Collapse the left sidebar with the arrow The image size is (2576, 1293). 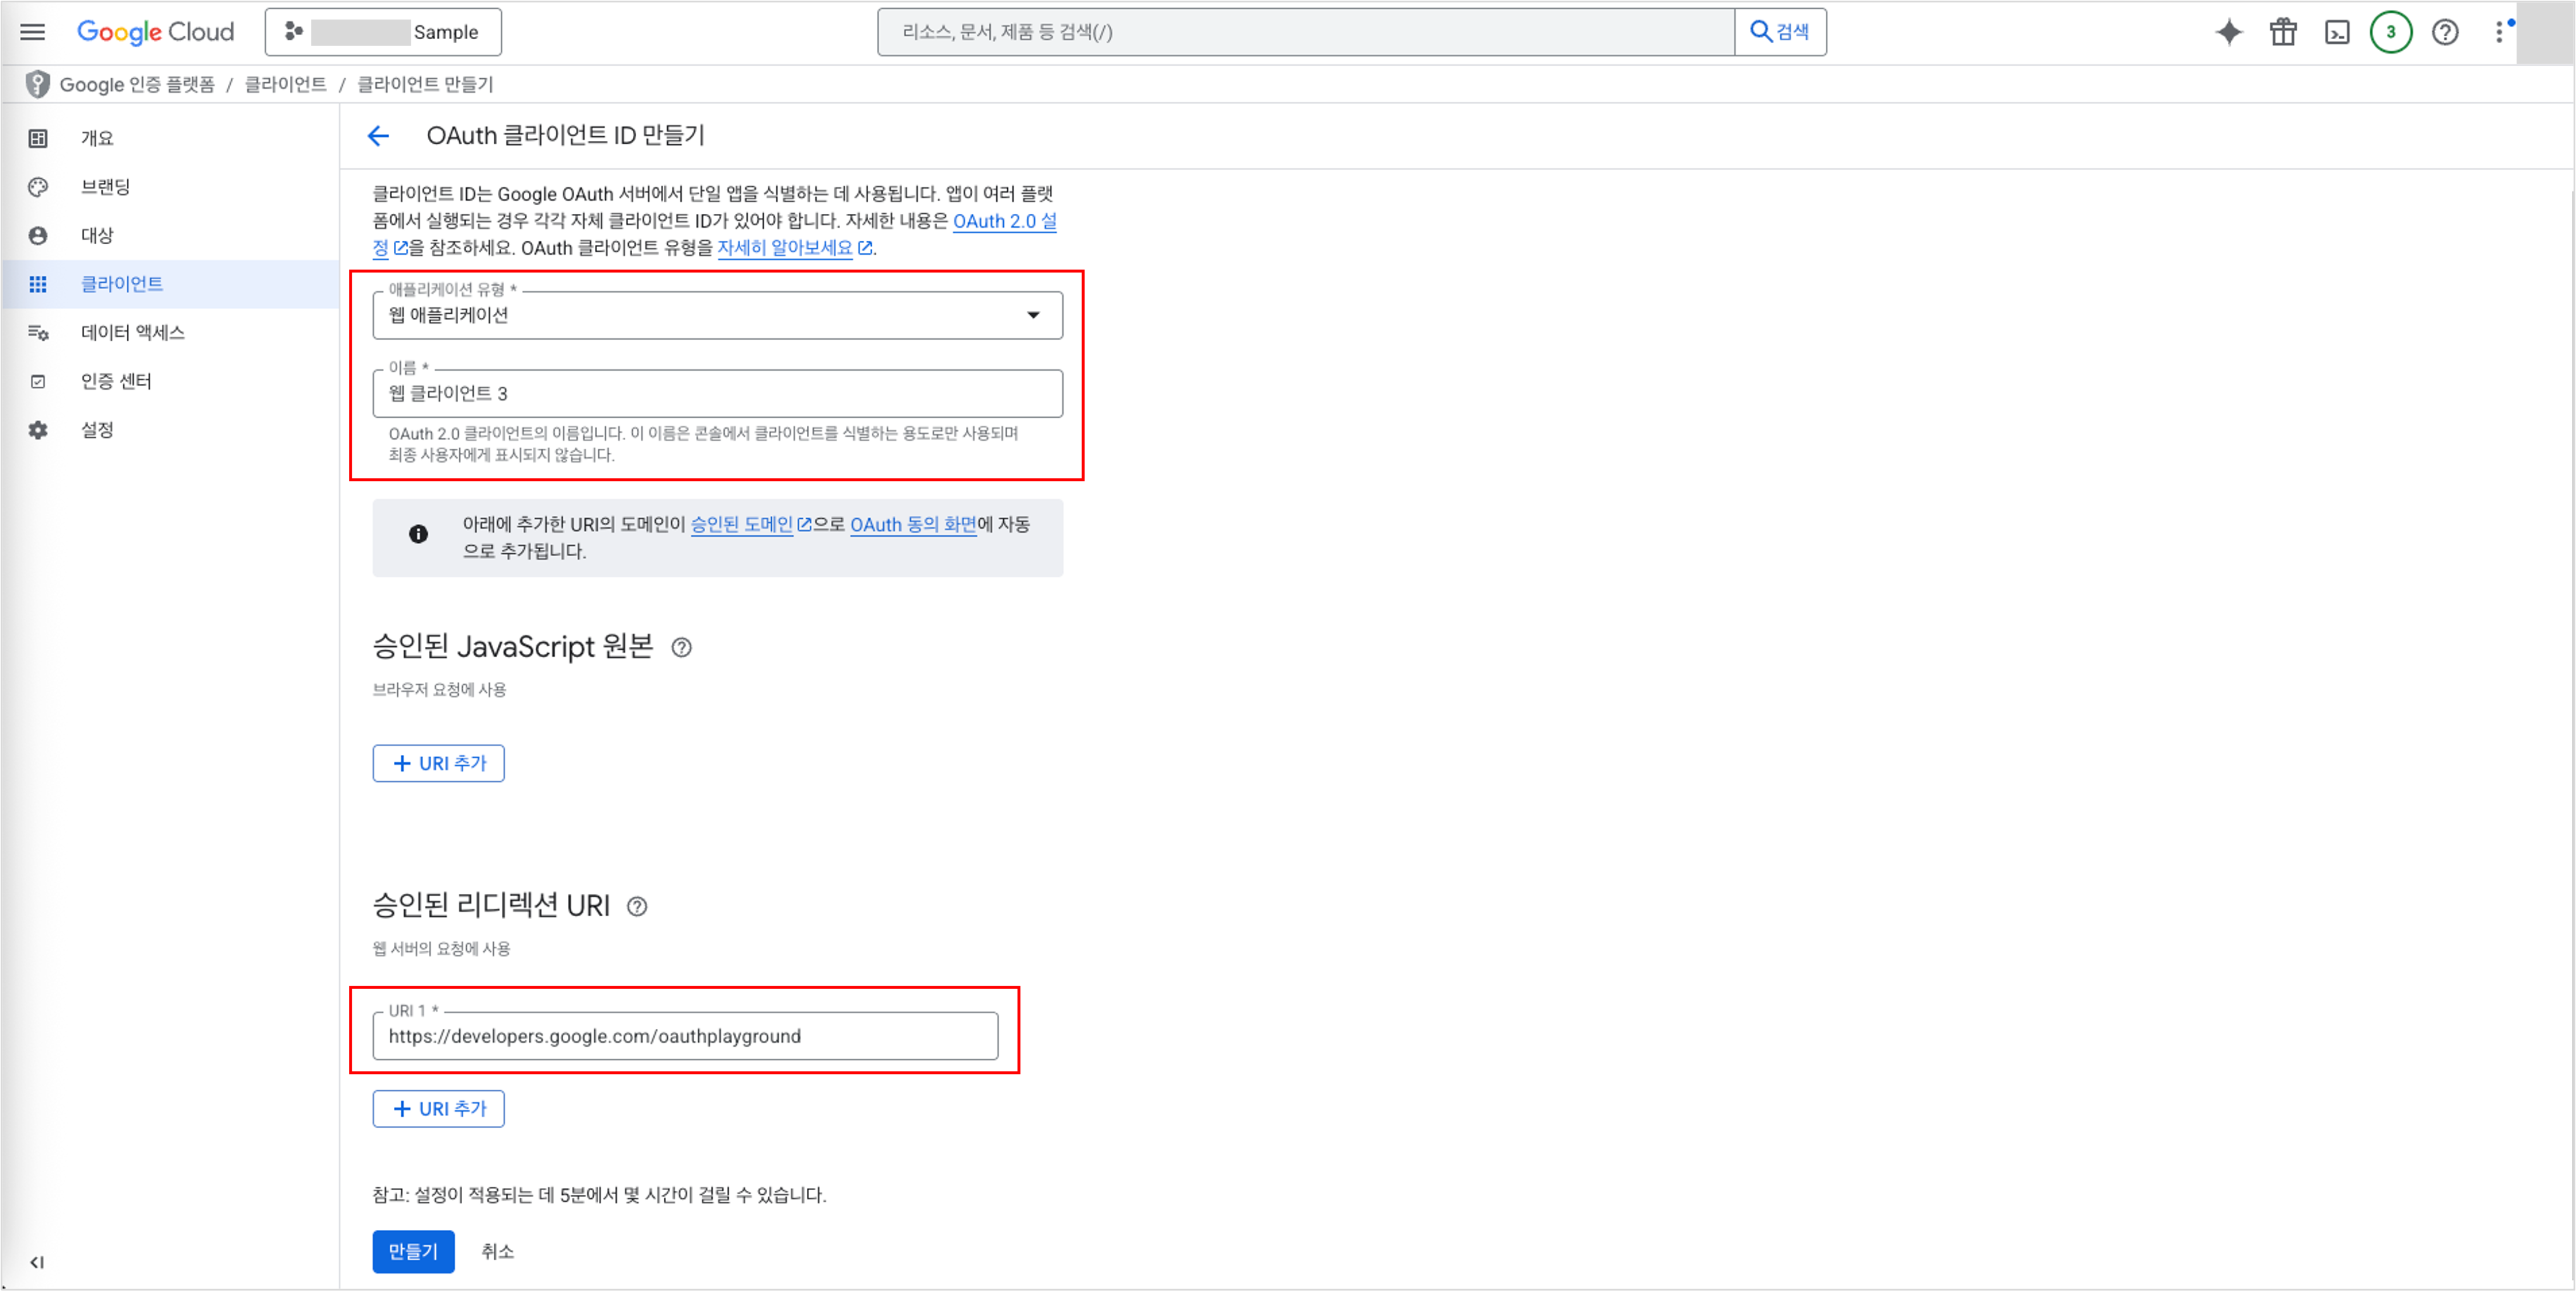[36, 1262]
